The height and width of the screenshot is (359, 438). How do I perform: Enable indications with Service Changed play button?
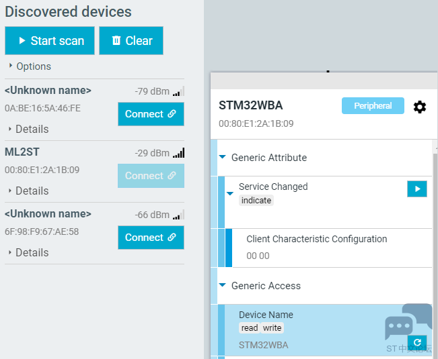click(417, 189)
